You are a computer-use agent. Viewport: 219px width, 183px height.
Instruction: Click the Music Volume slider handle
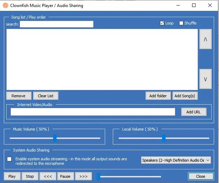(x=55, y=138)
